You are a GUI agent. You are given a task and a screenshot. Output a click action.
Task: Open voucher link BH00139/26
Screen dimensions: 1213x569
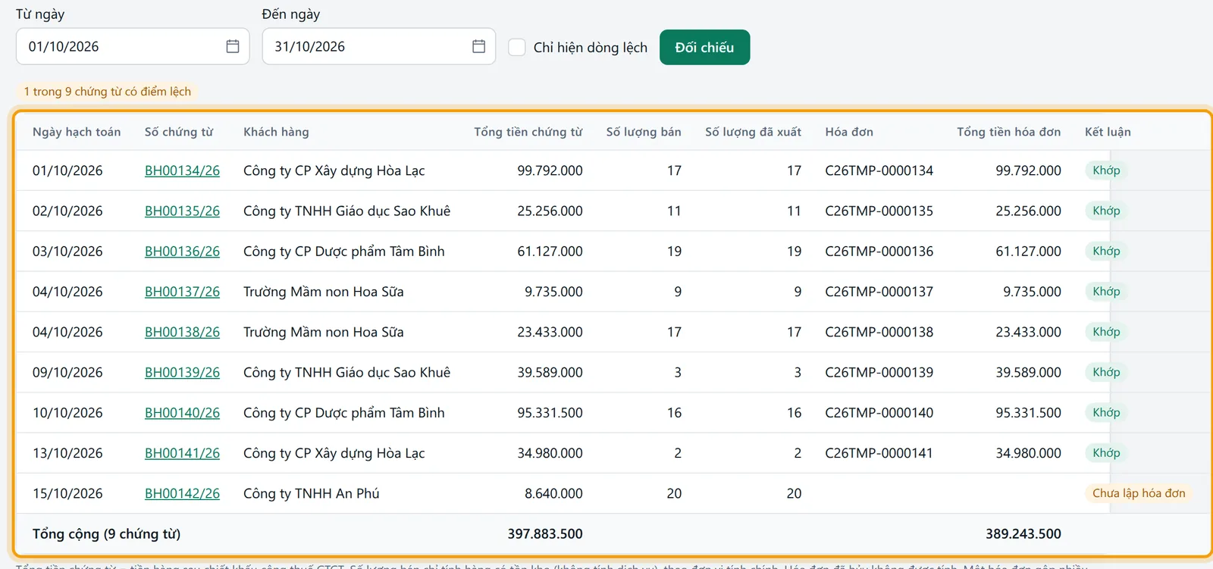182,372
